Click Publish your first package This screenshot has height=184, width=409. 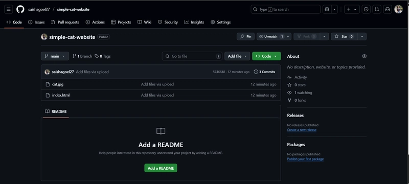[305, 159]
